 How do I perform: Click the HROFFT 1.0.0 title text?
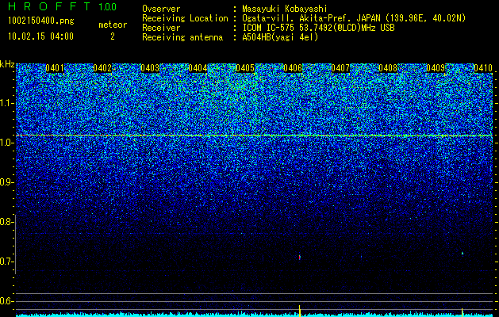(x=62, y=6)
